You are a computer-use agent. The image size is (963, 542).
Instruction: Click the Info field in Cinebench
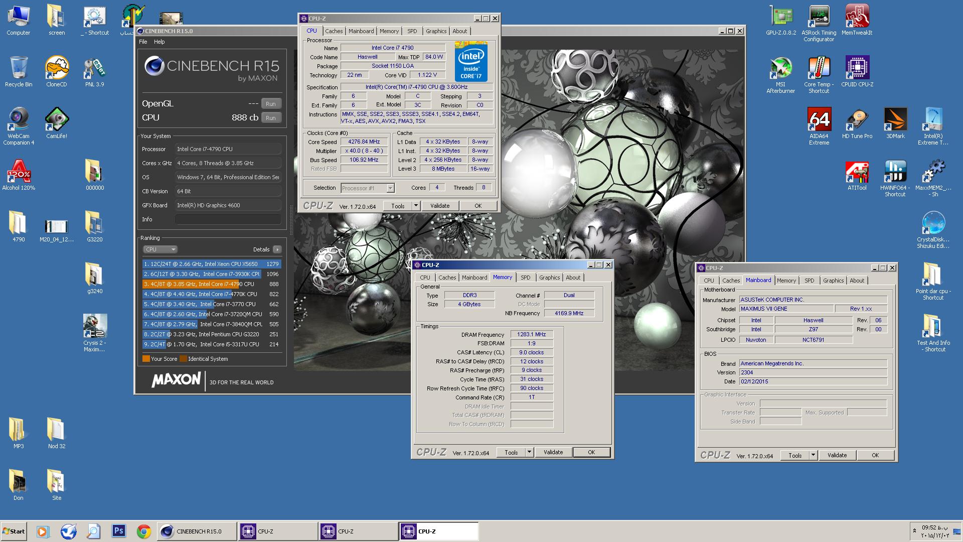(228, 219)
